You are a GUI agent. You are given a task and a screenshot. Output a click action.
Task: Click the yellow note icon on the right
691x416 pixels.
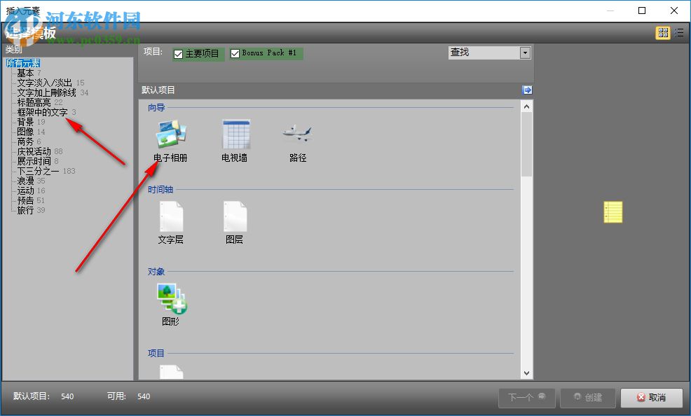(613, 212)
